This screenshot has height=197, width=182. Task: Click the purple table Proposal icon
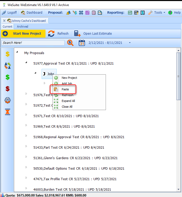click(87, 13)
